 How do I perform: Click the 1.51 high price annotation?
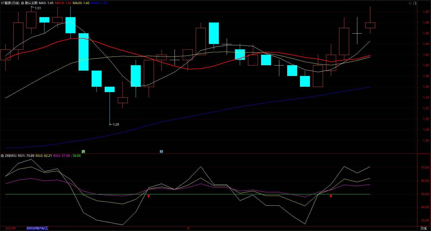tap(38, 8)
